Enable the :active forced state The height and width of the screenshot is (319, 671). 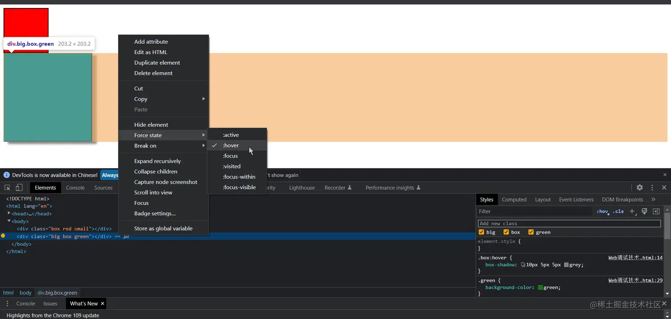click(237, 135)
